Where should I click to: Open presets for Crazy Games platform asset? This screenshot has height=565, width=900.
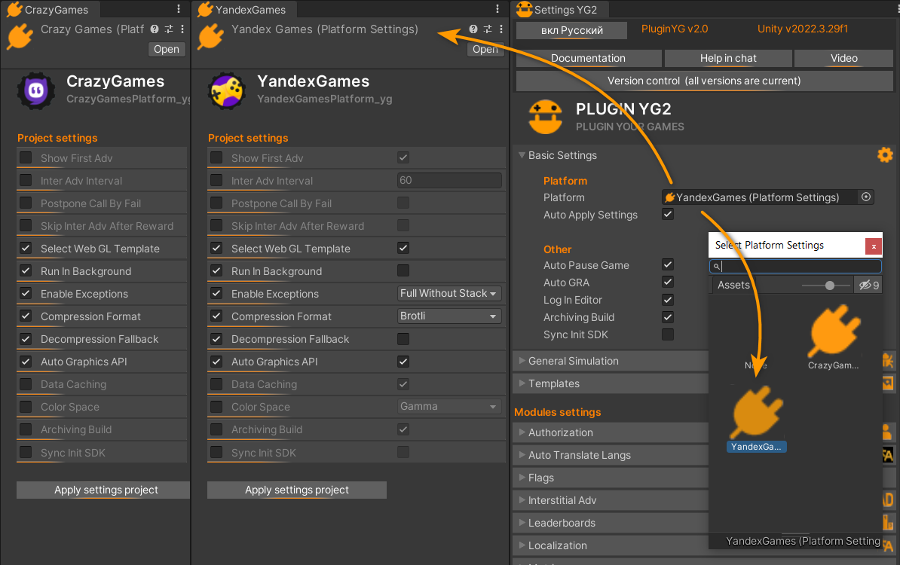point(169,29)
